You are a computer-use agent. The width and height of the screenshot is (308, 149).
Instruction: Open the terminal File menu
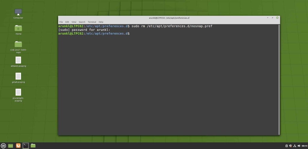[61, 22]
